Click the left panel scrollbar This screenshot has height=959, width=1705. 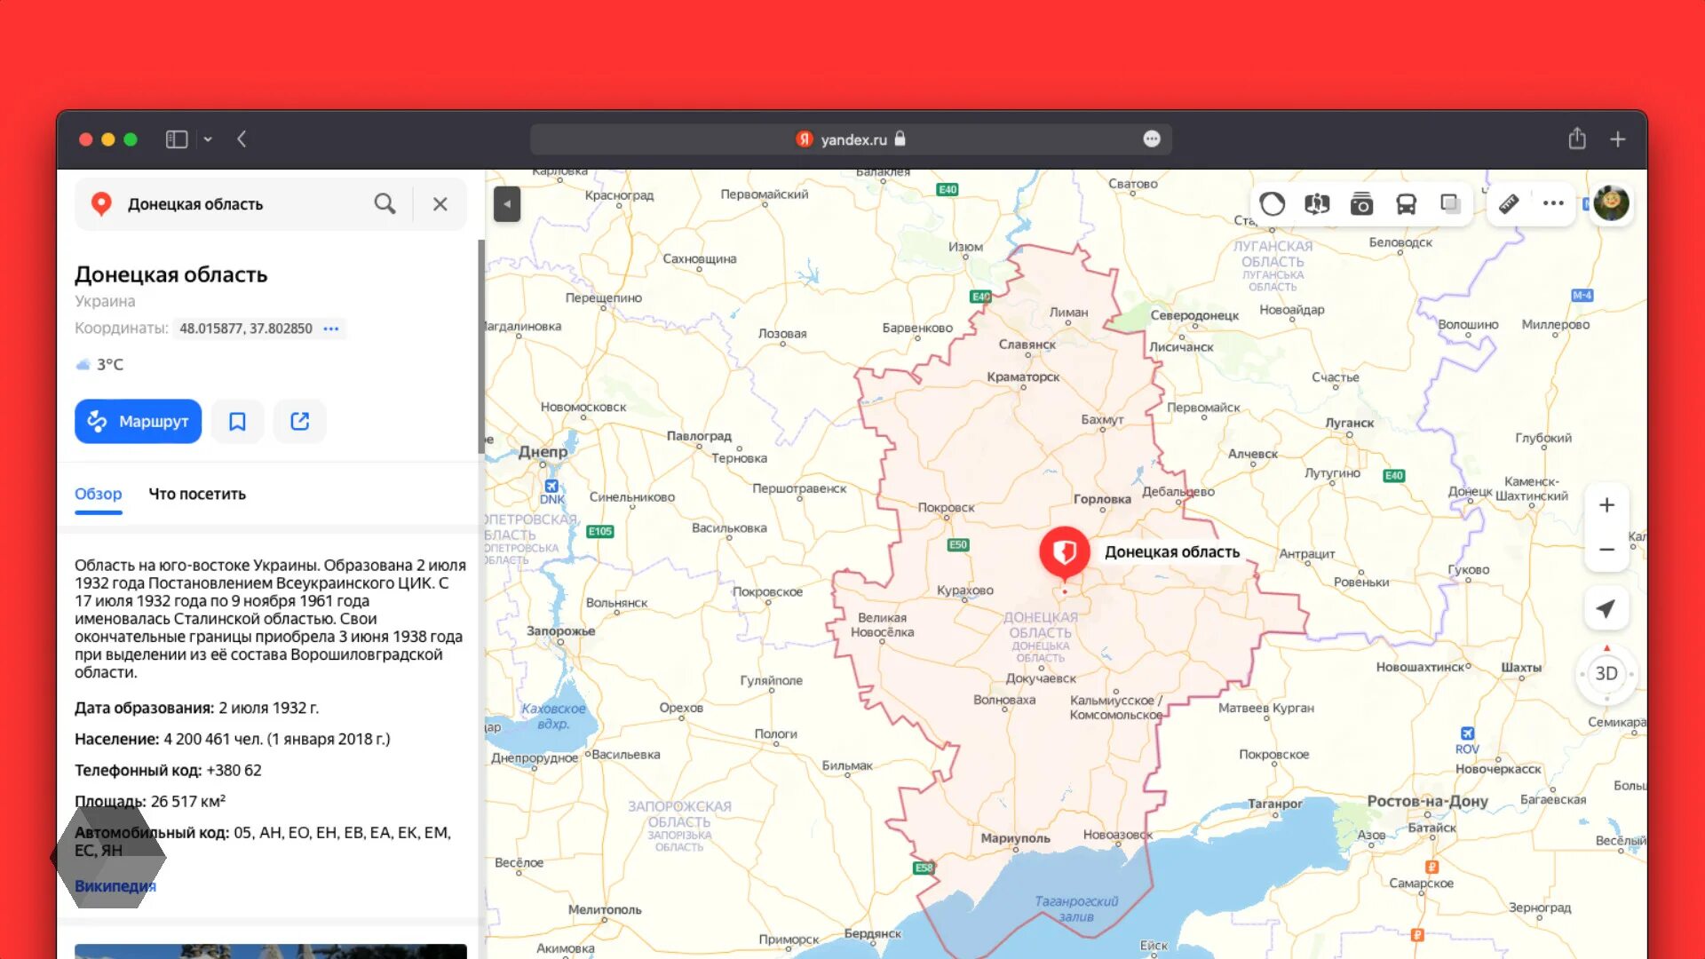(481, 346)
